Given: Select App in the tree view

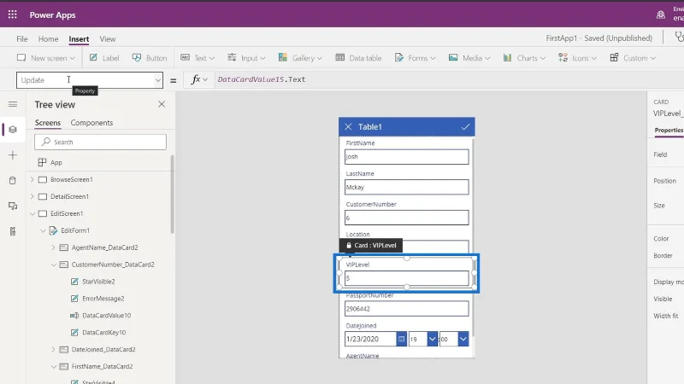Looking at the screenshot, I should pos(56,162).
